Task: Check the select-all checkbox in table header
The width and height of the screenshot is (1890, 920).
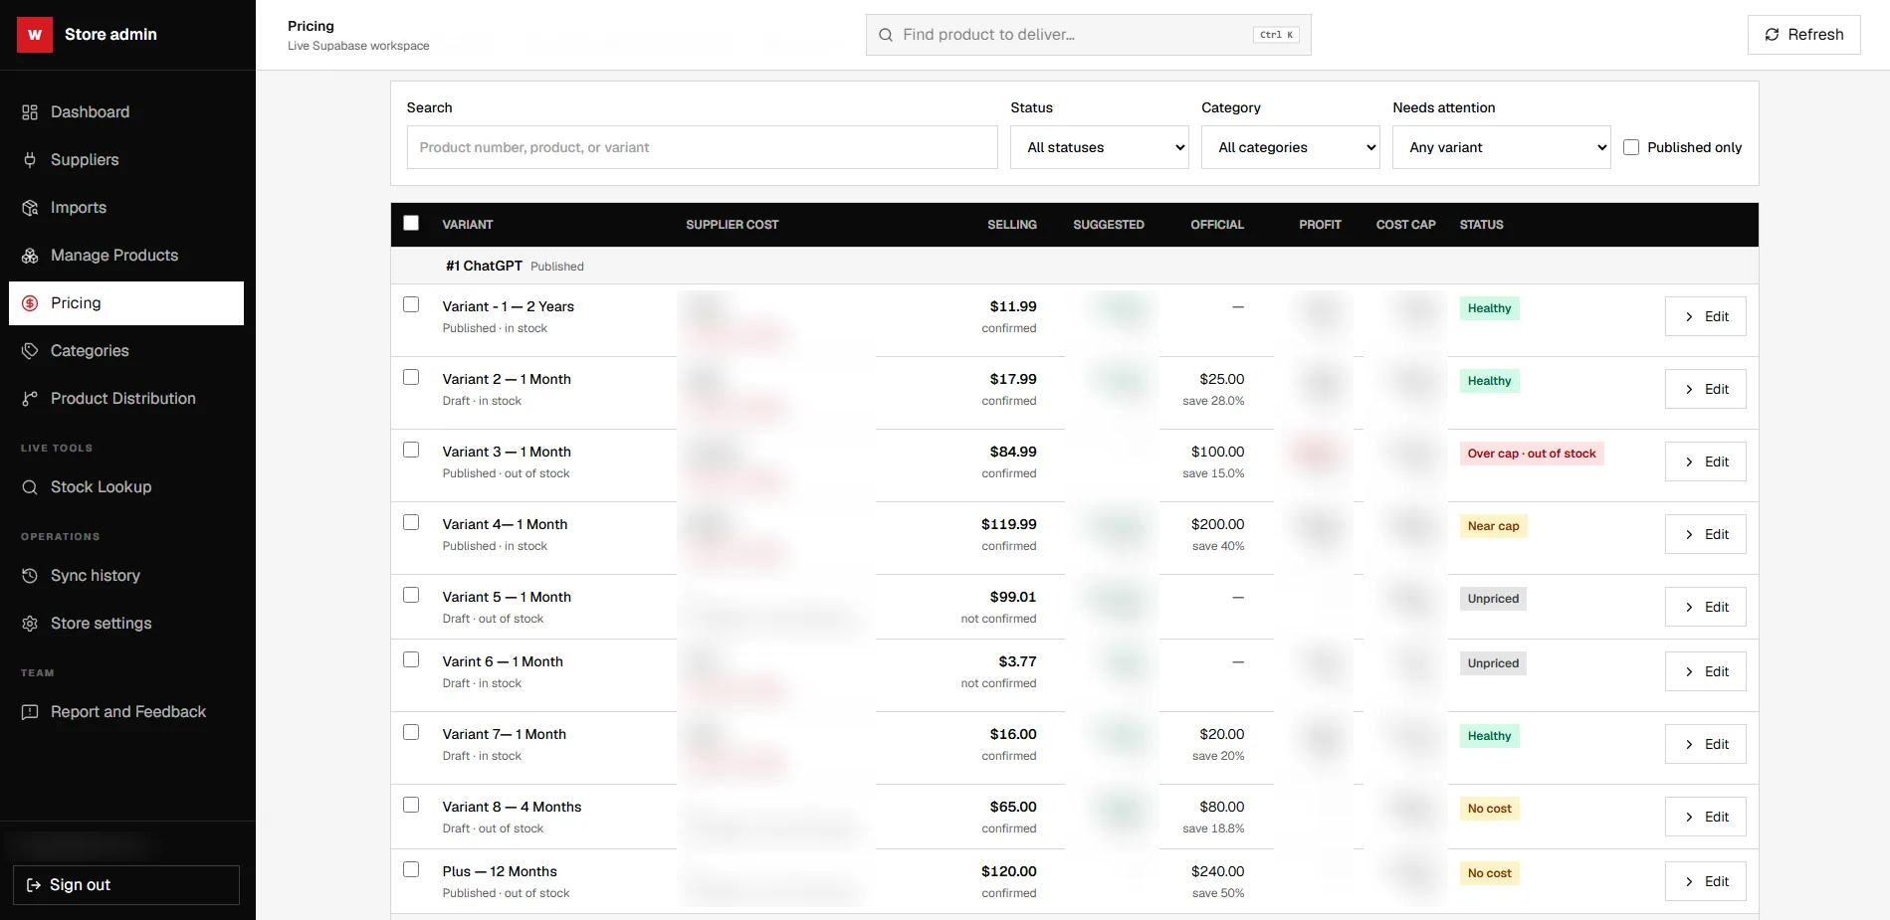Action: (x=411, y=223)
